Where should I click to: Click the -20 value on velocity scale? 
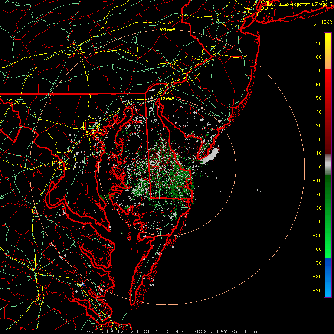point(317,194)
